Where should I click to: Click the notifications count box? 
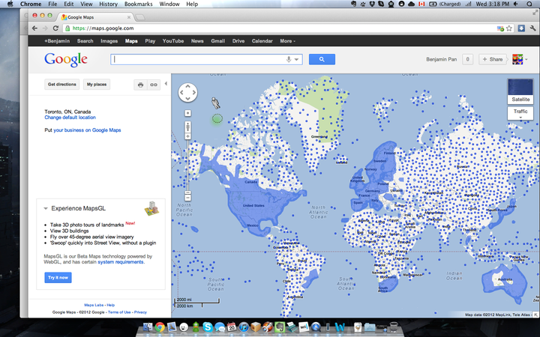[x=467, y=59]
